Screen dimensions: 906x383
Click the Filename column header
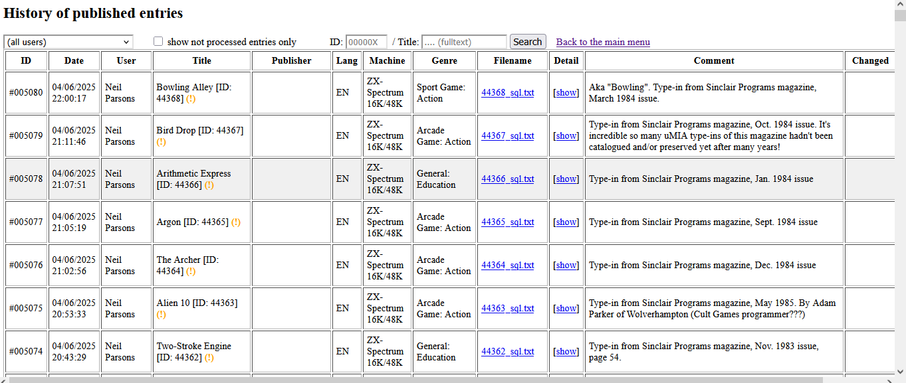click(512, 60)
